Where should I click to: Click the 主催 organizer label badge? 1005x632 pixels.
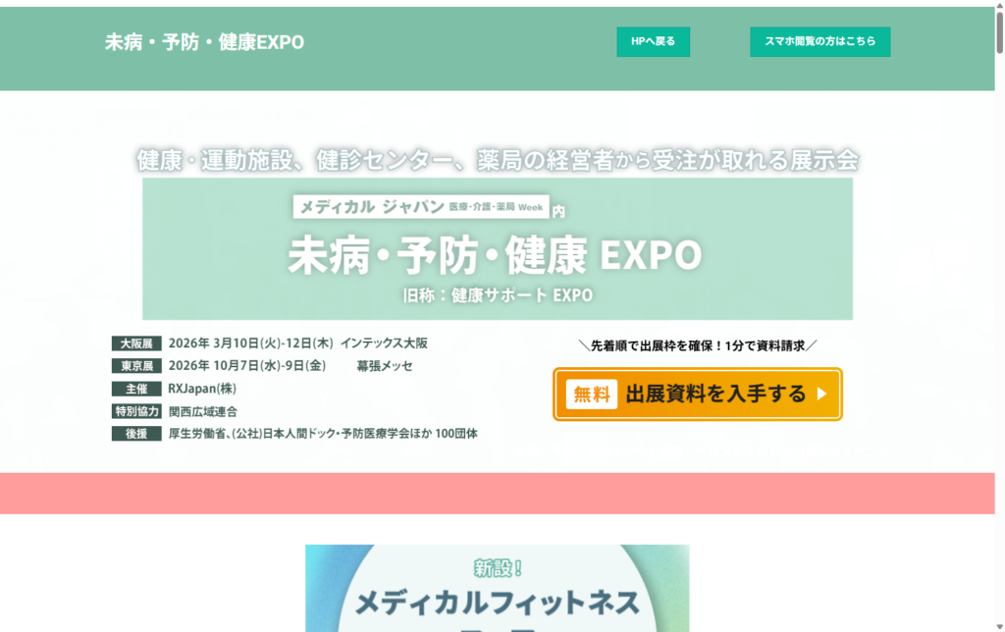(136, 388)
